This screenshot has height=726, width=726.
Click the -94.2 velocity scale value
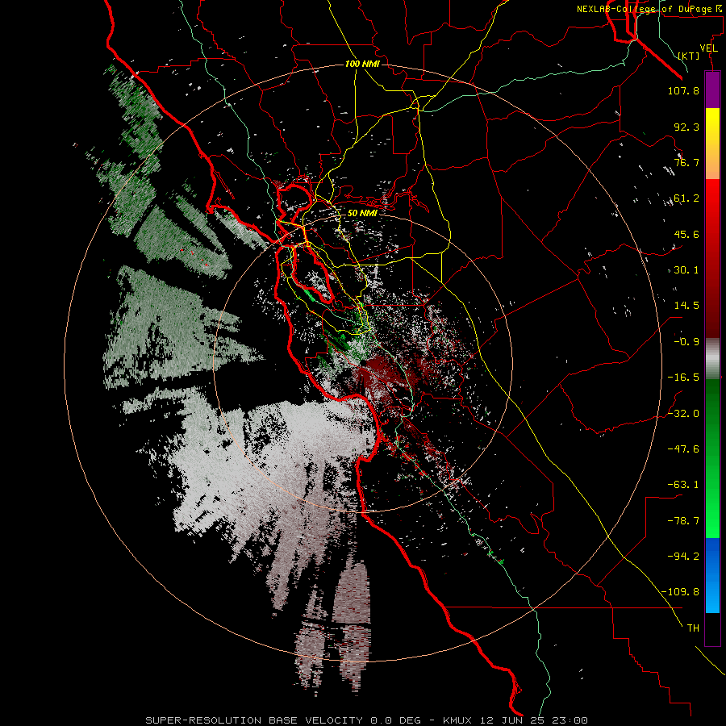(683, 556)
